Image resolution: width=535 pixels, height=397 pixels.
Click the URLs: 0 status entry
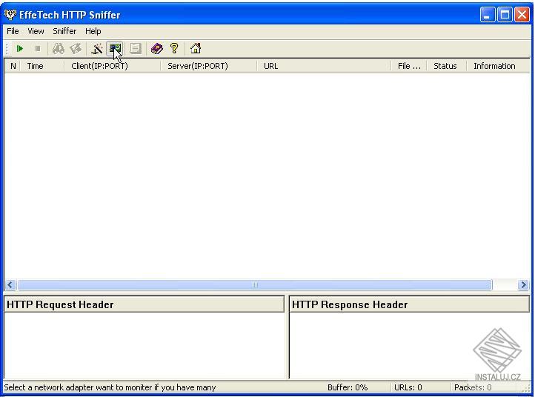click(408, 387)
